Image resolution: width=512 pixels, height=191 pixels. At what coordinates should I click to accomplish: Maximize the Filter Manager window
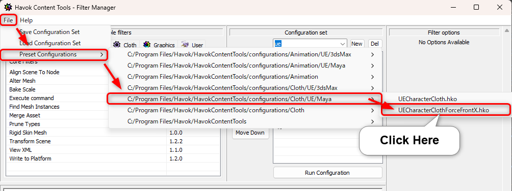(476, 7)
